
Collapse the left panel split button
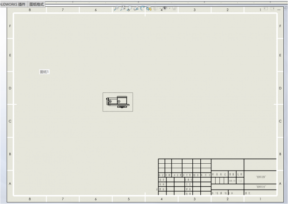[x=266, y=8]
